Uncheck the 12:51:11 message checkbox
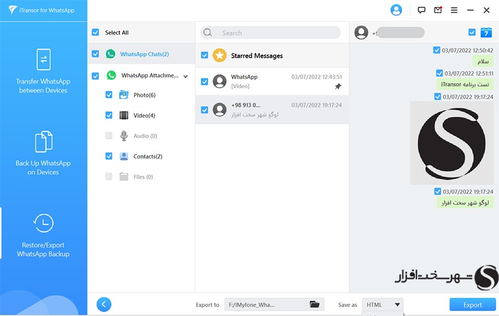499x316 pixels. click(439, 73)
